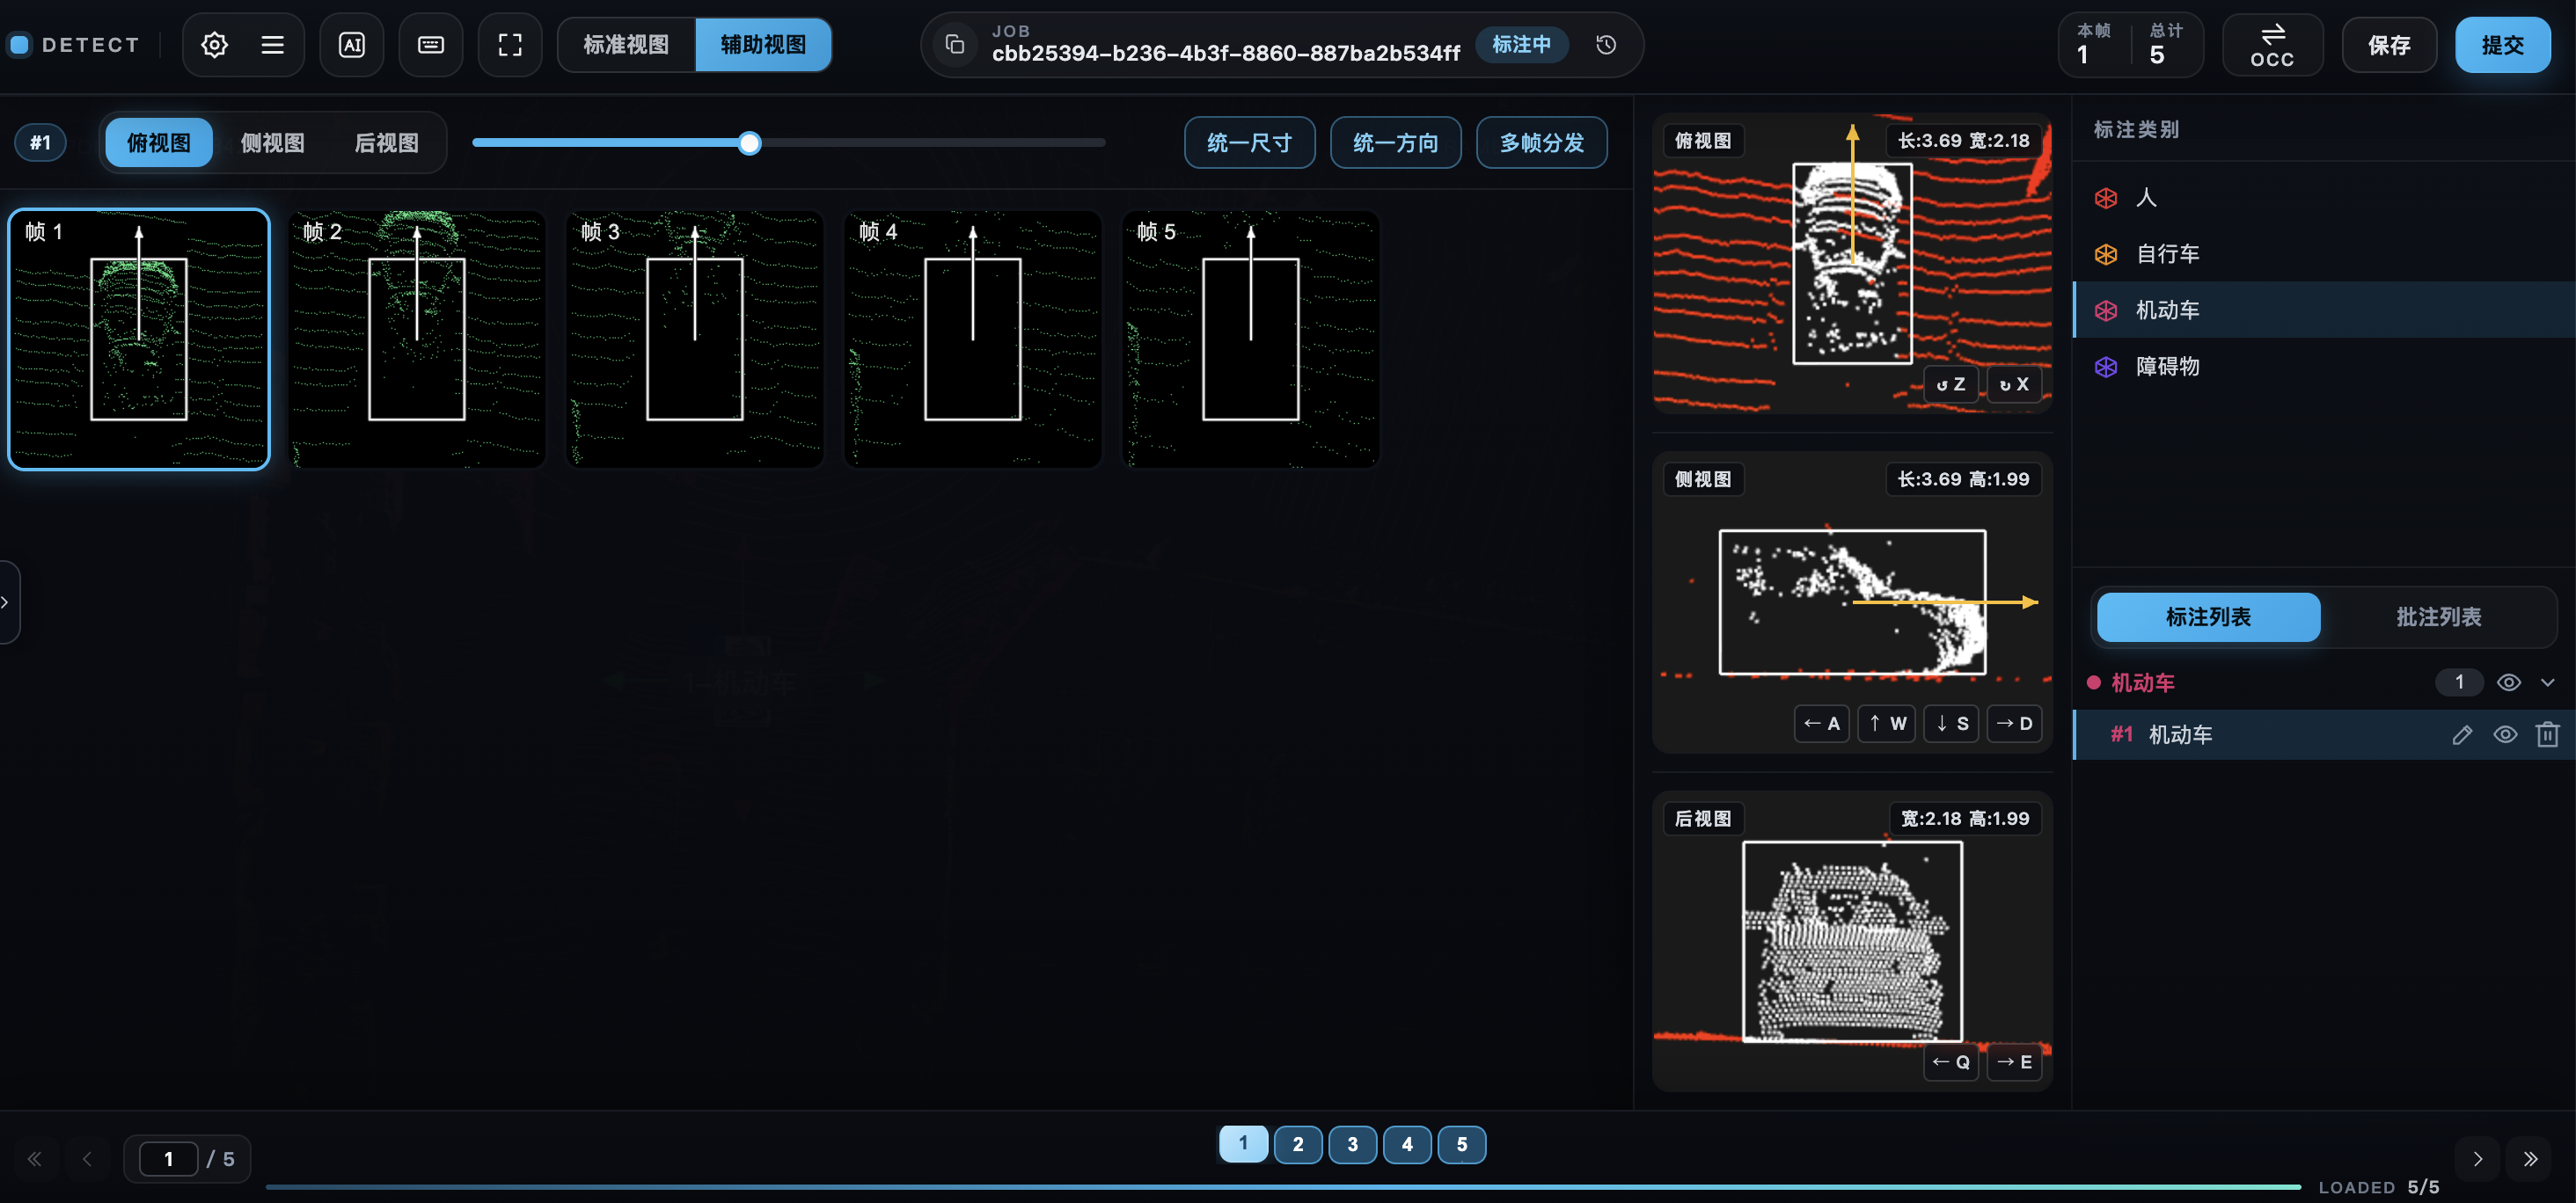Select the 帧 3 thumbnail
Image resolution: width=2576 pixels, height=1203 pixels.
pos(695,339)
